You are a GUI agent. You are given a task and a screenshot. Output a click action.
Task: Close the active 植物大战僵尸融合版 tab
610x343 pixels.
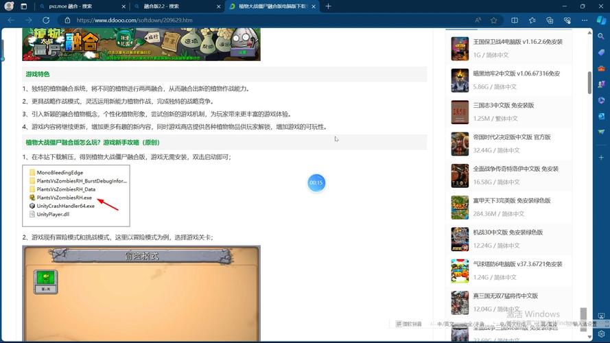pos(314,6)
